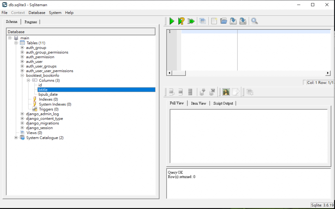Expand the auth_user table node
This screenshot has width=335, height=209.
point(22,62)
